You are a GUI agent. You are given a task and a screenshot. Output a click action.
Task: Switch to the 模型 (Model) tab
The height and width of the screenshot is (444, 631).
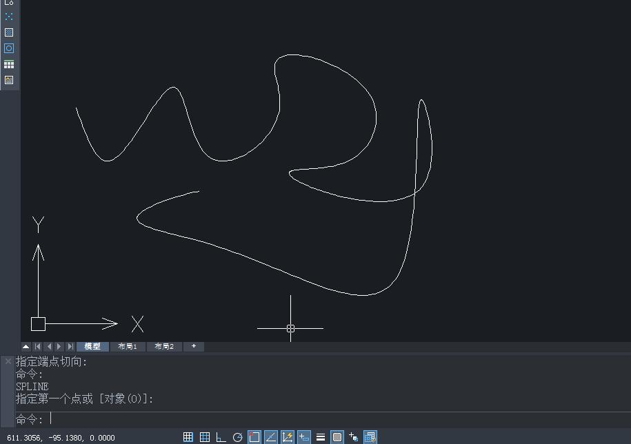pyautogui.click(x=92, y=346)
